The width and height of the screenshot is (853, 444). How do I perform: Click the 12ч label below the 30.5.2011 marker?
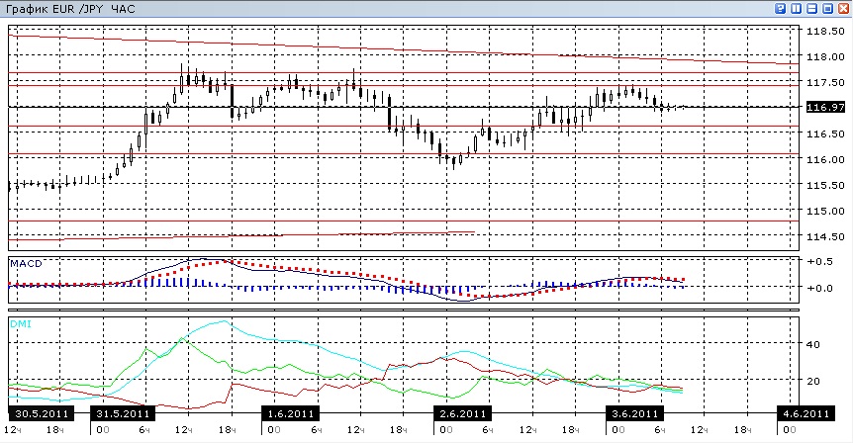pyautogui.click(x=13, y=430)
